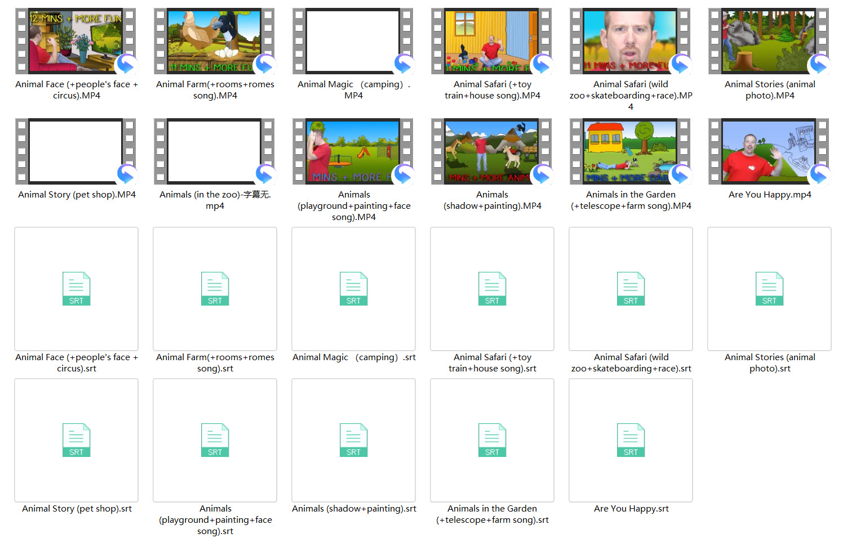
Task: Select the Animal Story pet shop MP4 file
Action: pos(76,151)
